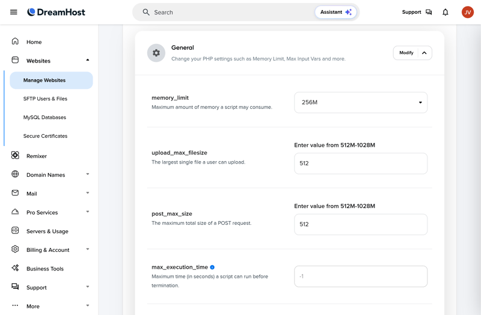Click the Billing & Account label
This screenshot has width=481, height=315.
click(x=48, y=250)
